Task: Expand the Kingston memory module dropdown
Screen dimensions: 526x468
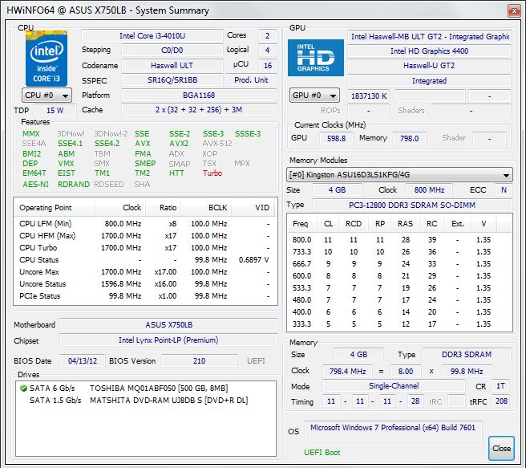Action: pos(399,174)
